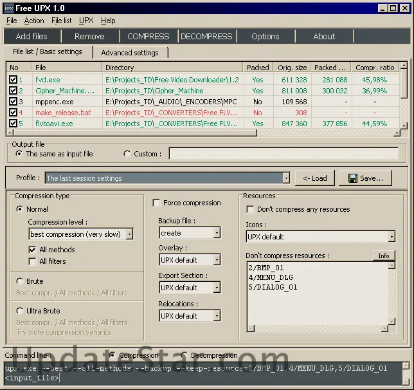Viewport: 414px width, 390px height.
Task: Open the Icons dropdown
Action: pyautogui.click(x=392, y=237)
